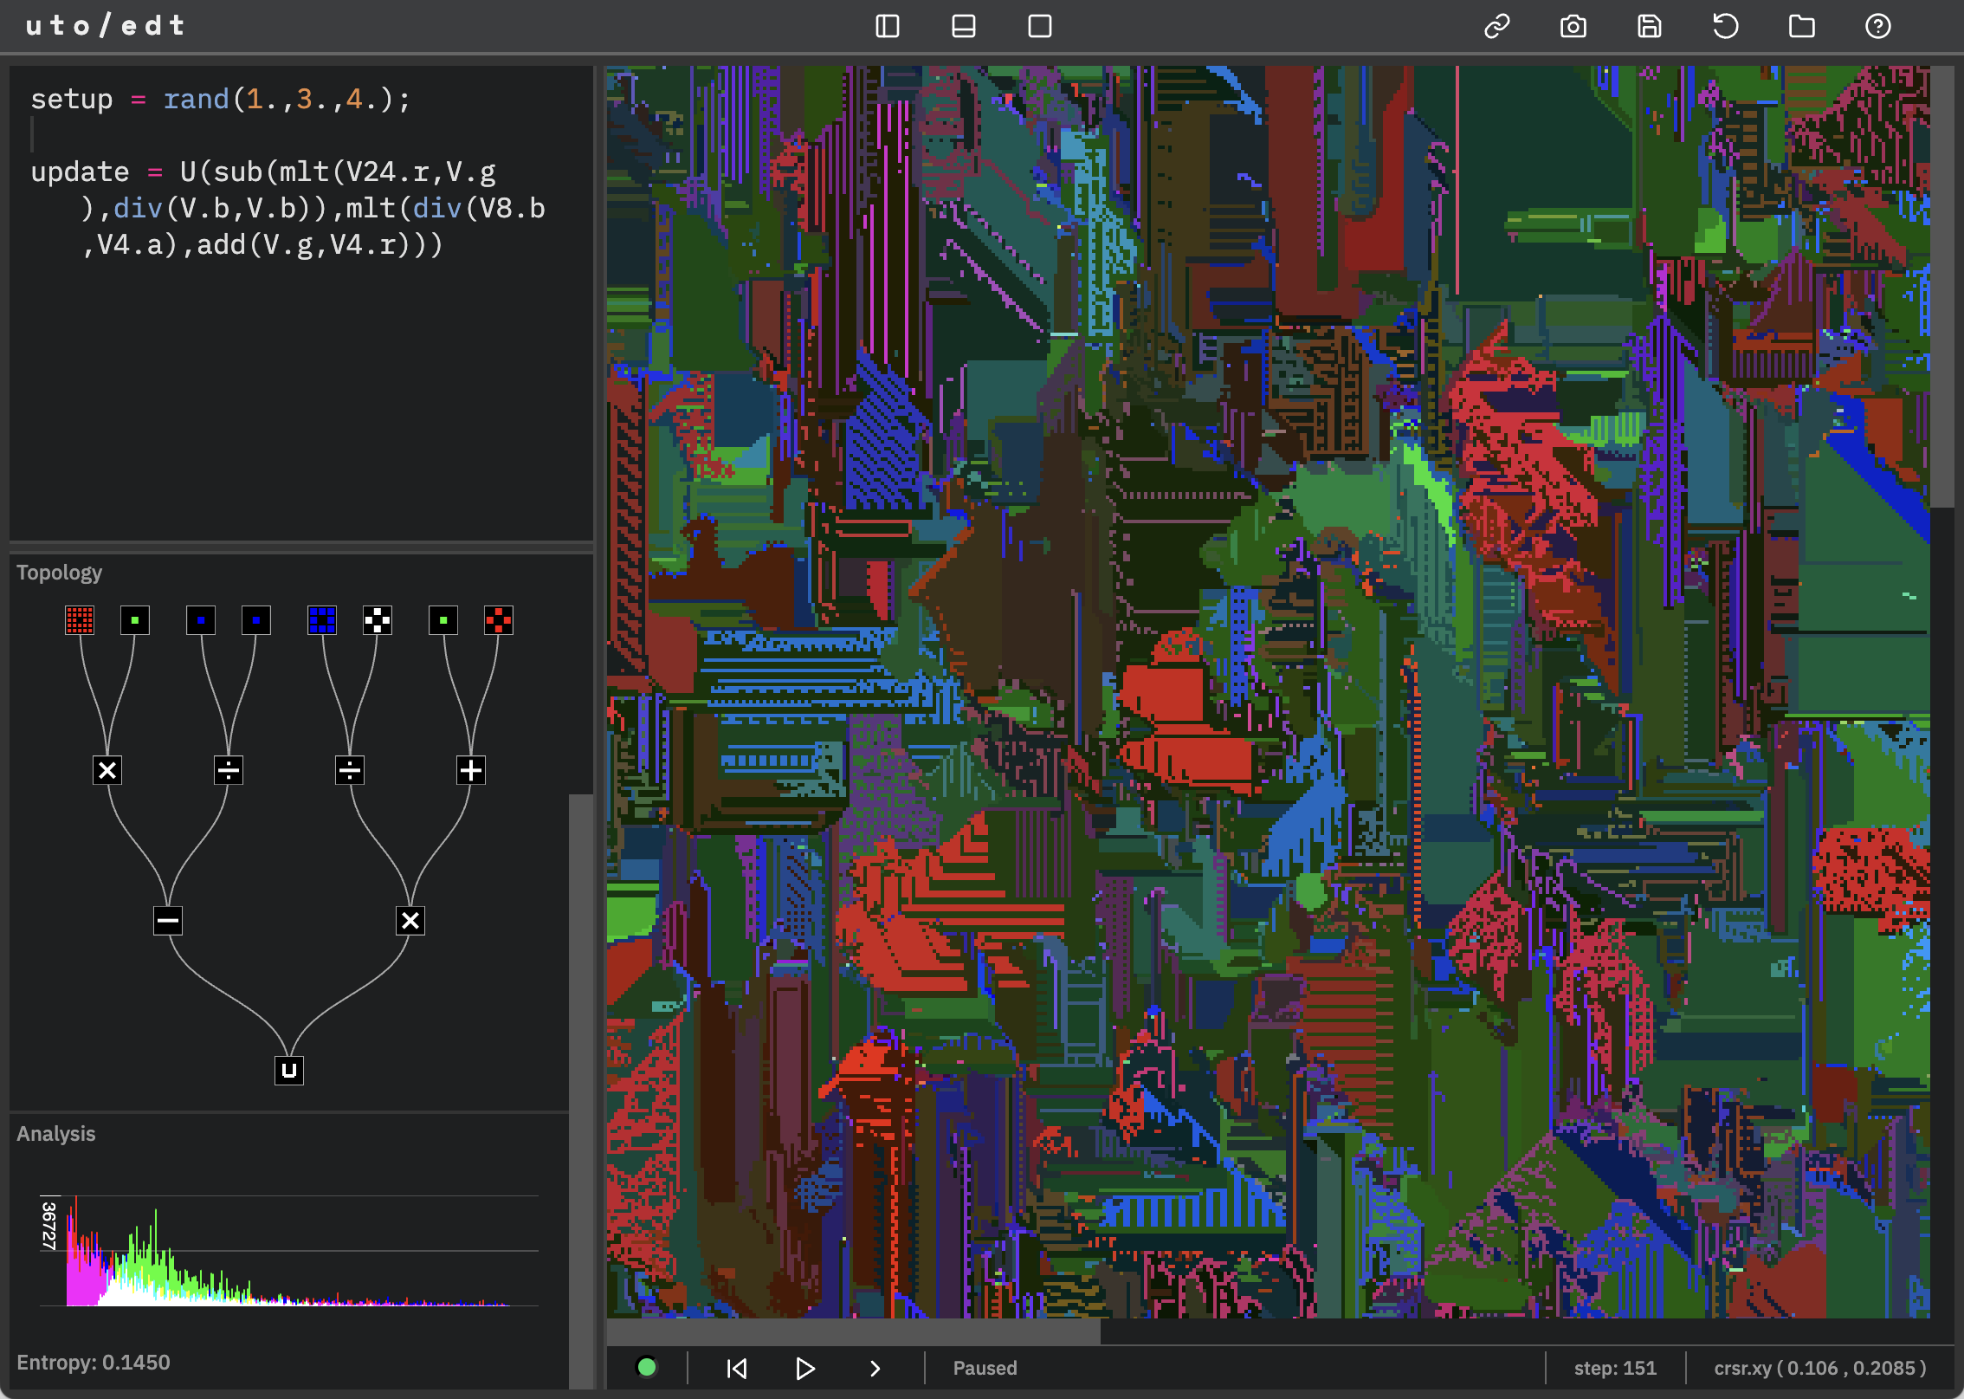Switch to bottom panel layout
This screenshot has height=1399, width=1964.
click(963, 26)
